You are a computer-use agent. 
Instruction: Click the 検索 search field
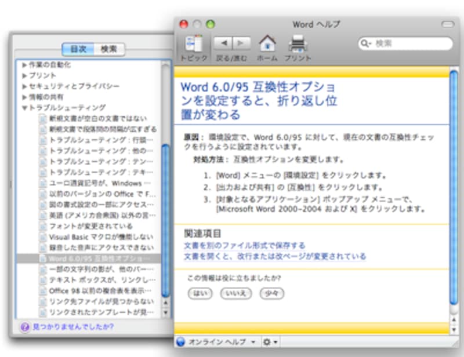pos(405,44)
